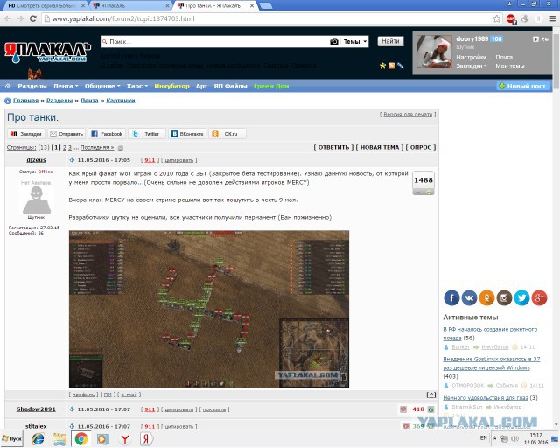Click the ОПРОС link
This screenshot has height=448, width=560.
421,147
